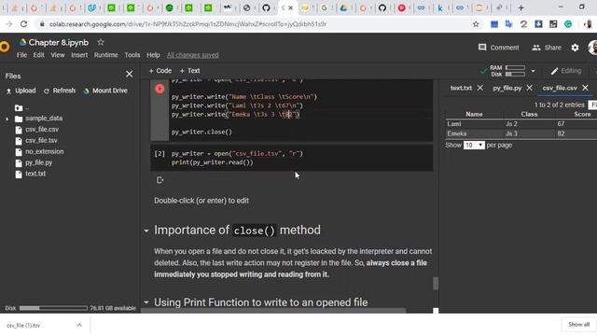
Task: Click the Upload button
Action: [x=21, y=91]
